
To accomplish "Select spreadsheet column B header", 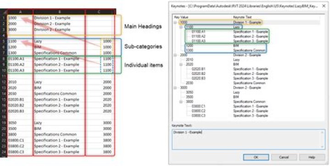I will click(x=59, y=12).
